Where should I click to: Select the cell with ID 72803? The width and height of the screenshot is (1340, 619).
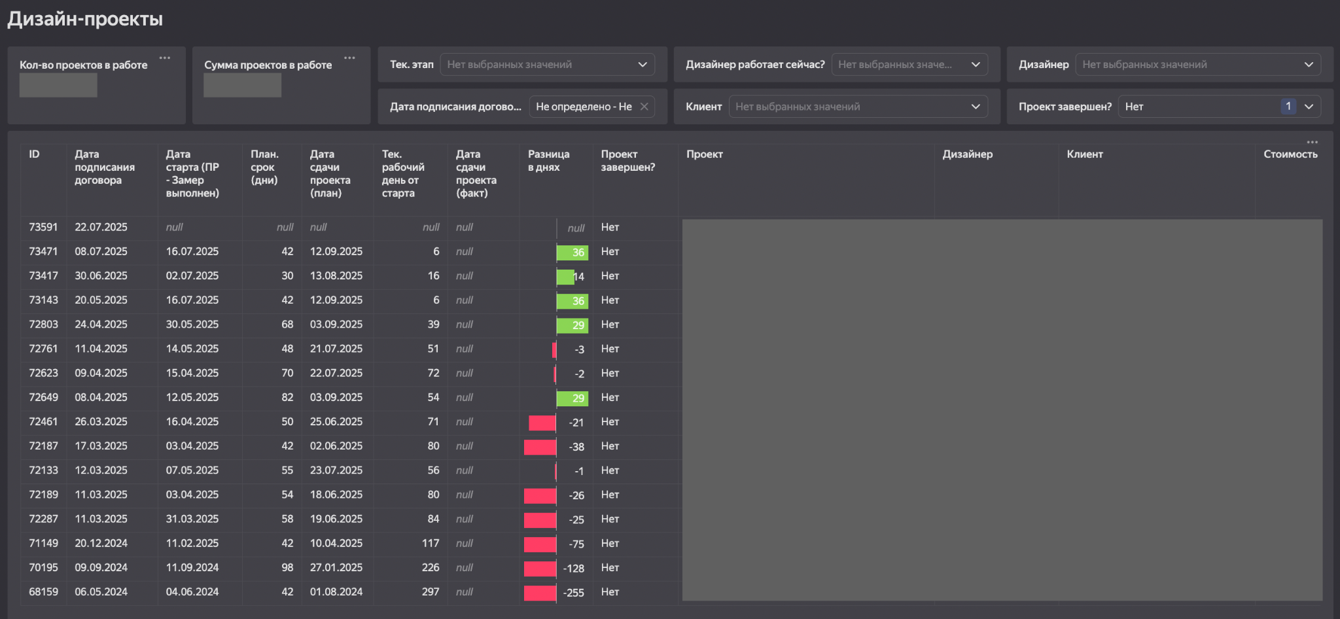point(43,325)
